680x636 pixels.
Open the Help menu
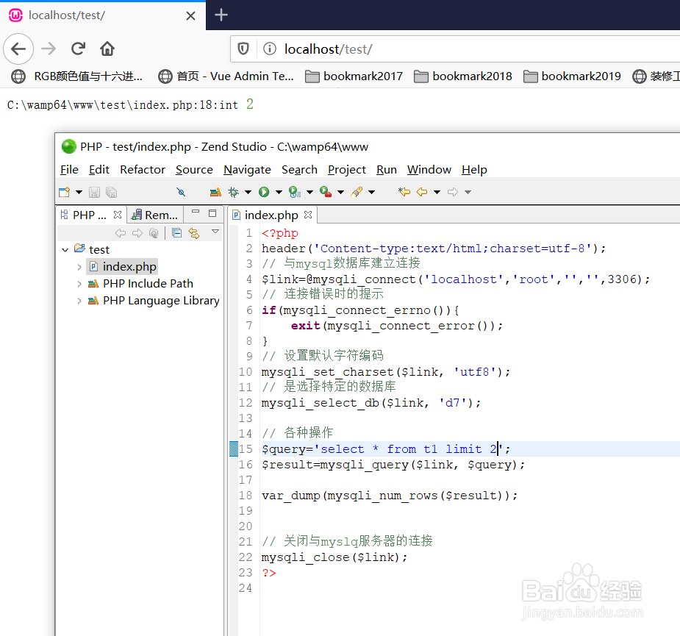[x=474, y=170]
